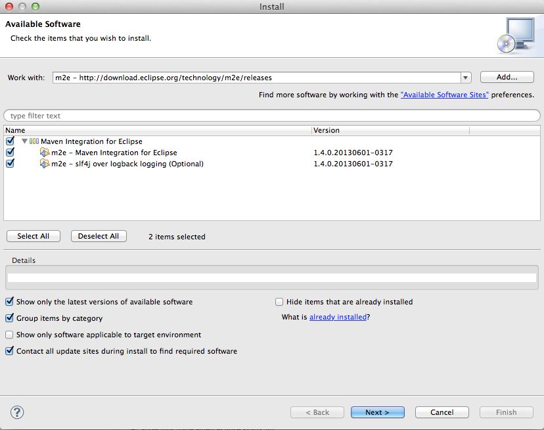The image size is (544, 430).
Task: Uncheck m2e - slf4j over logback logging checkbox
Action: pyautogui.click(x=10, y=163)
